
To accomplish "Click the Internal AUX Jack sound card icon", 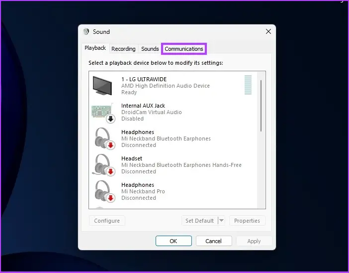I will 103,112.
